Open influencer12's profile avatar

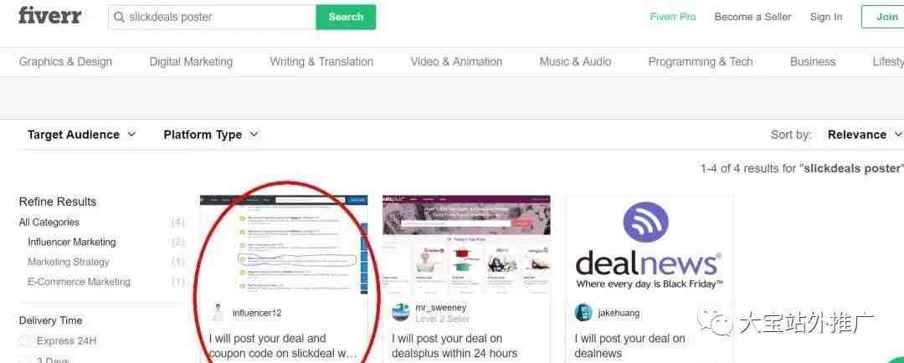[x=218, y=313]
